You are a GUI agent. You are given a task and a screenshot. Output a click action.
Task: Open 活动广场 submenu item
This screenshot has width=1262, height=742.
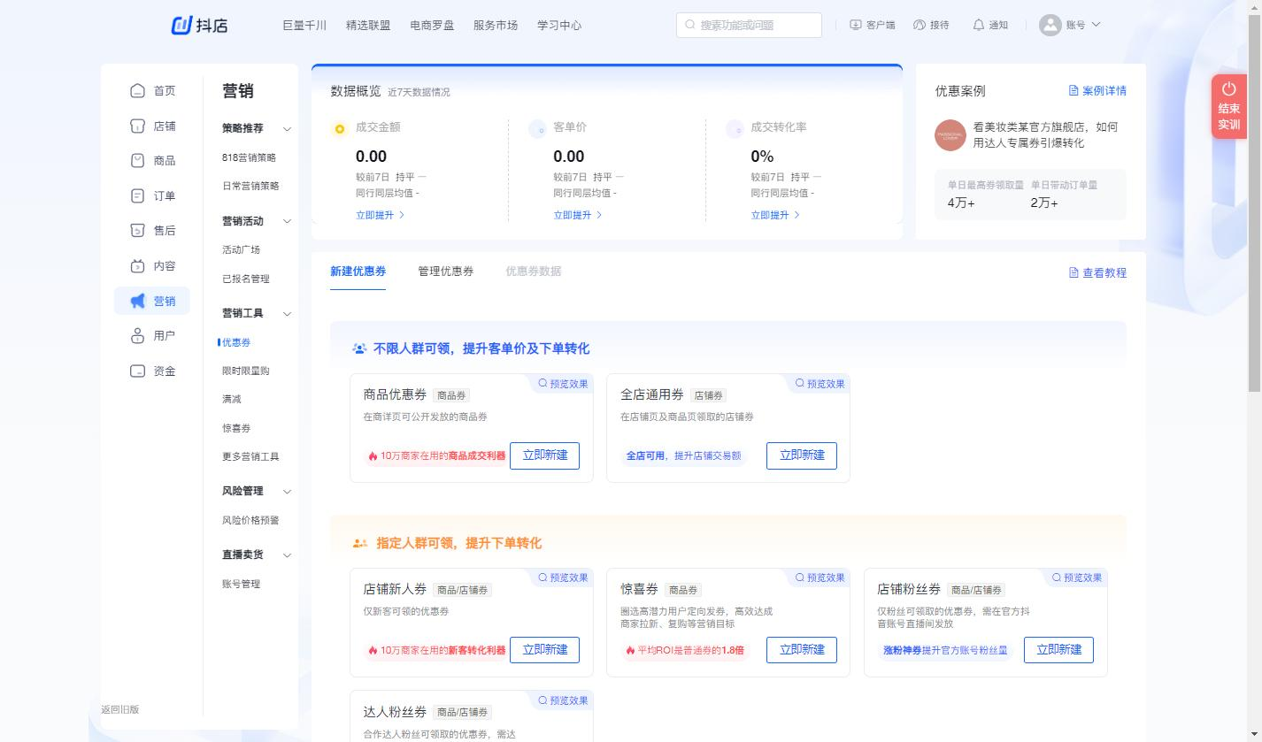(x=241, y=249)
